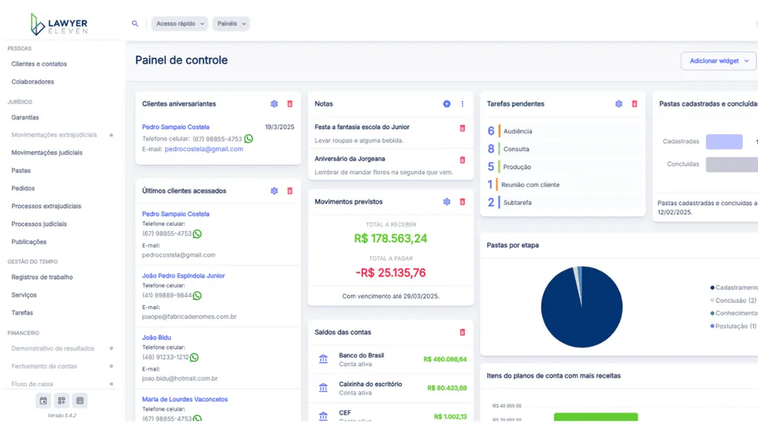Delete the Clientes aniversariantes widget
Screen dimensions: 758x426
[290, 104]
